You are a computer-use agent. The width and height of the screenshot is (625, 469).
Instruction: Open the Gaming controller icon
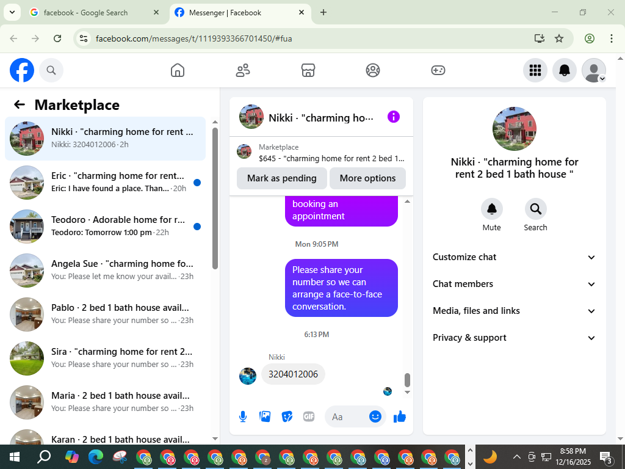pyautogui.click(x=438, y=70)
